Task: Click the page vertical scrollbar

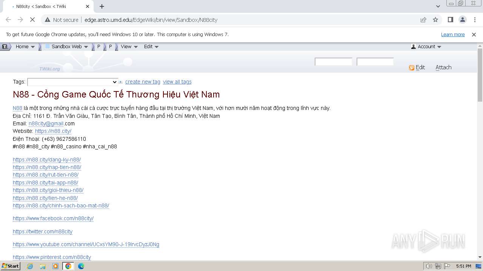Action: point(480,75)
